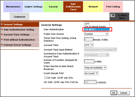The image size is (135, 97).
Task: Click the Count Sample Print label
Action: [x=54, y=73]
